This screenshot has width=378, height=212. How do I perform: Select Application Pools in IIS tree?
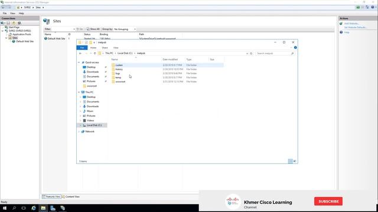coord(21,34)
